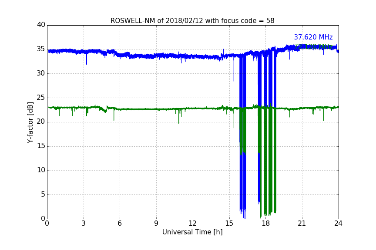
Task: Click y-axis tick label 5
Action: 43,194
